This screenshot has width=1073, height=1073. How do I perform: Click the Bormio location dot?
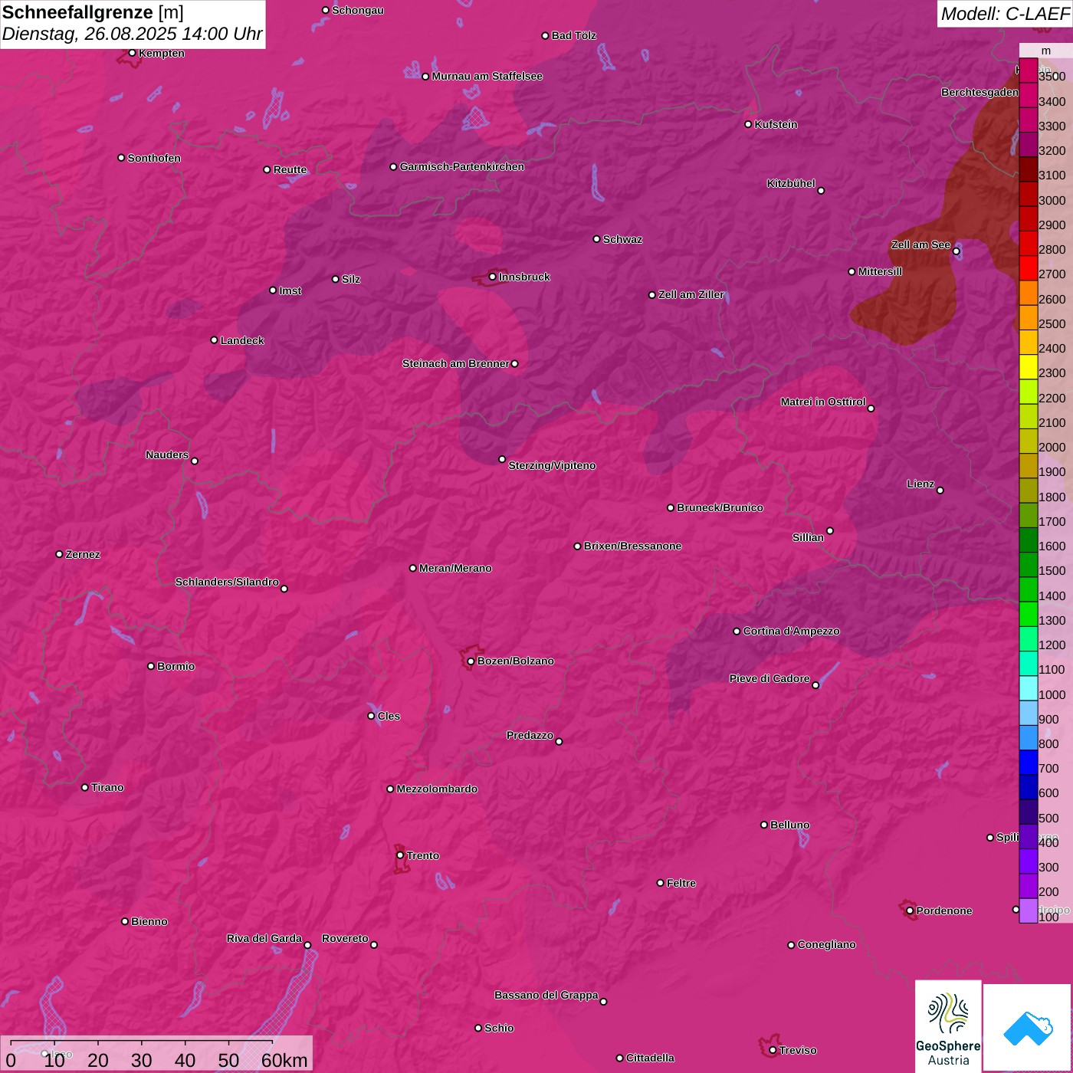tap(151, 666)
